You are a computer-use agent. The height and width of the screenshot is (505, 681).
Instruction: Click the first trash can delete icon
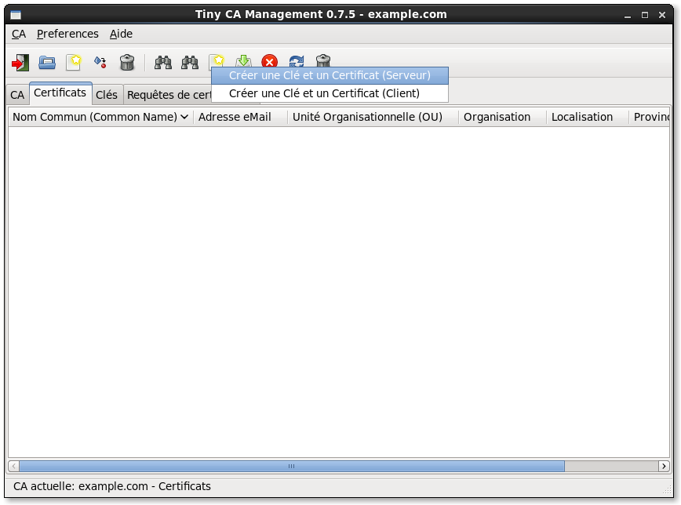126,62
